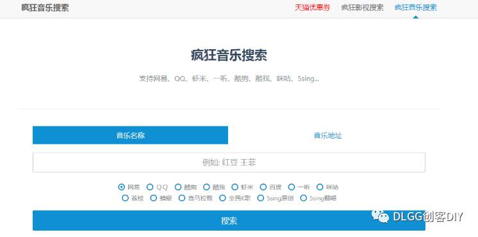Select 虾米 as music source
Screen dimensions: 478x237
235,187
